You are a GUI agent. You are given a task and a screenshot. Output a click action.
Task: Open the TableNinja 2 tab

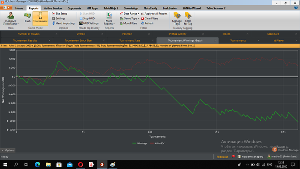(x=111, y=8)
